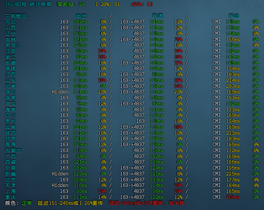Click the yellow 延迟151-240ms legend text
This screenshot has height=210, width=264.
(70, 203)
